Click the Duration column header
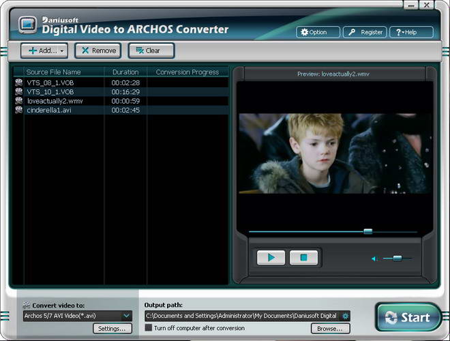Viewport: 450px width, 341px height. tap(125, 72)
